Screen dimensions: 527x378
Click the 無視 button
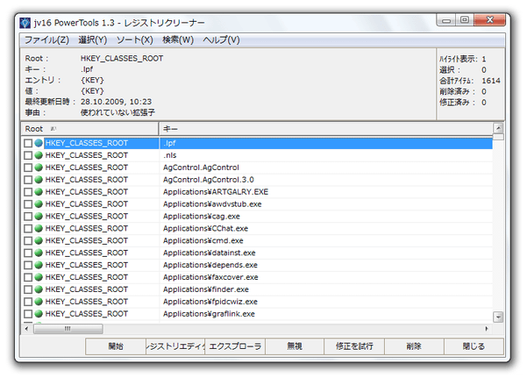tap(295, 346)
